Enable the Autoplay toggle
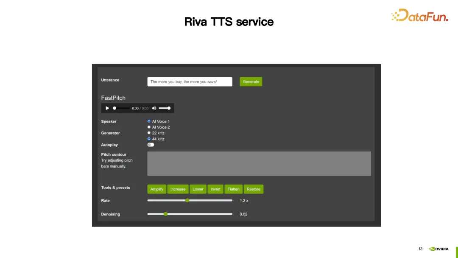The image size is (458, 258). [151, 145]
